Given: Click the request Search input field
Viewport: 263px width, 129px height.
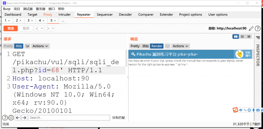Looking at the screenshot, I should pos(69,118).
